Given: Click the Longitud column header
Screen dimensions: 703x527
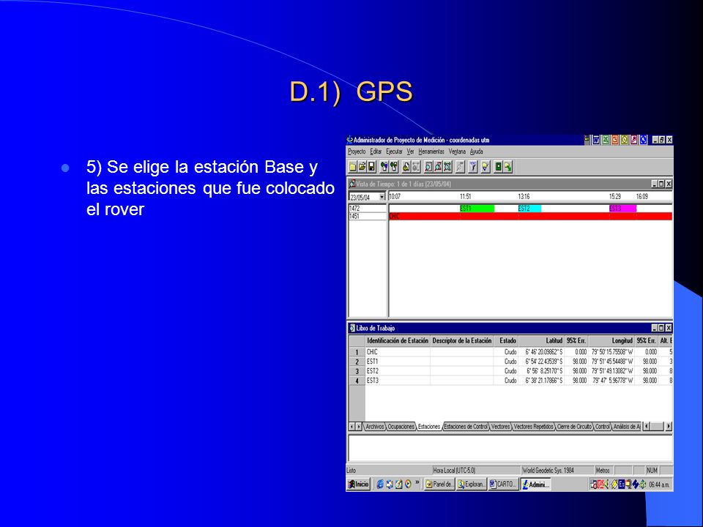Looking at the screenshot, I should pos(611,340).
